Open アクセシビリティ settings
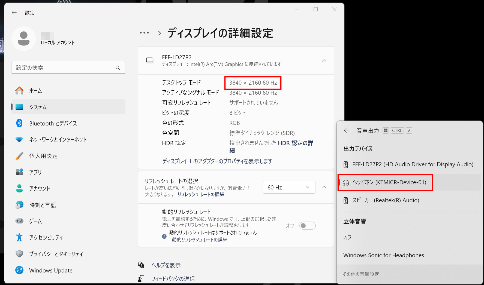Image resolution: width=484 pixels, height=285 pixels. 46,238
